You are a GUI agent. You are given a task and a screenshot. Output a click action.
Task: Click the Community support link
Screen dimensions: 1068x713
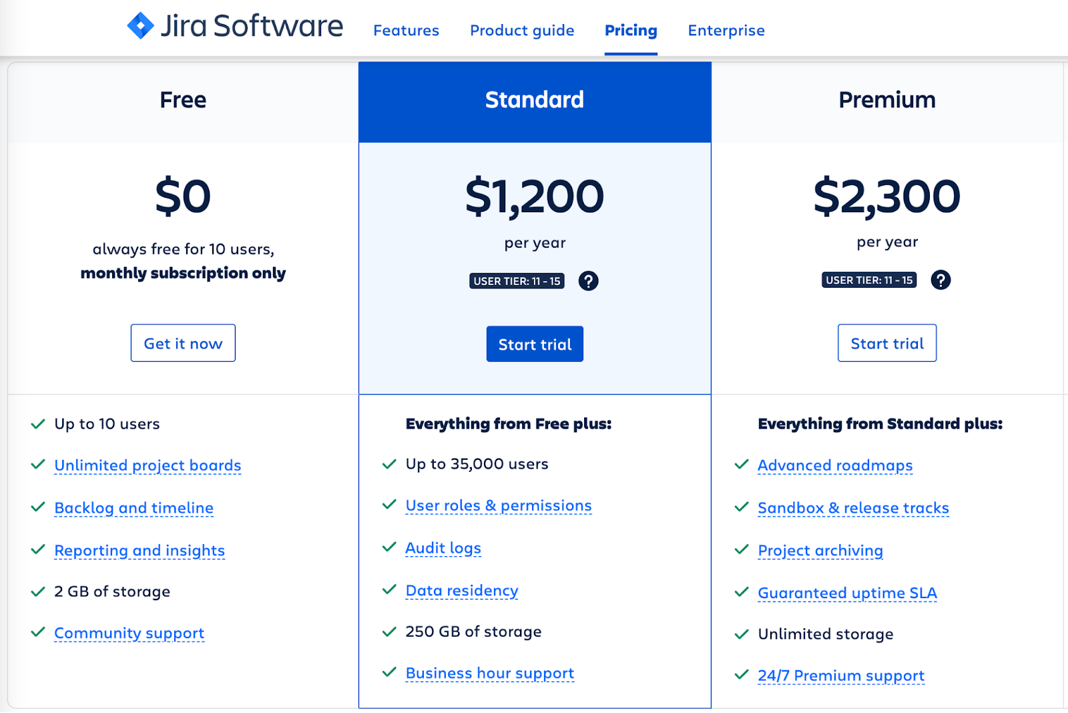(x=129, y=633)
